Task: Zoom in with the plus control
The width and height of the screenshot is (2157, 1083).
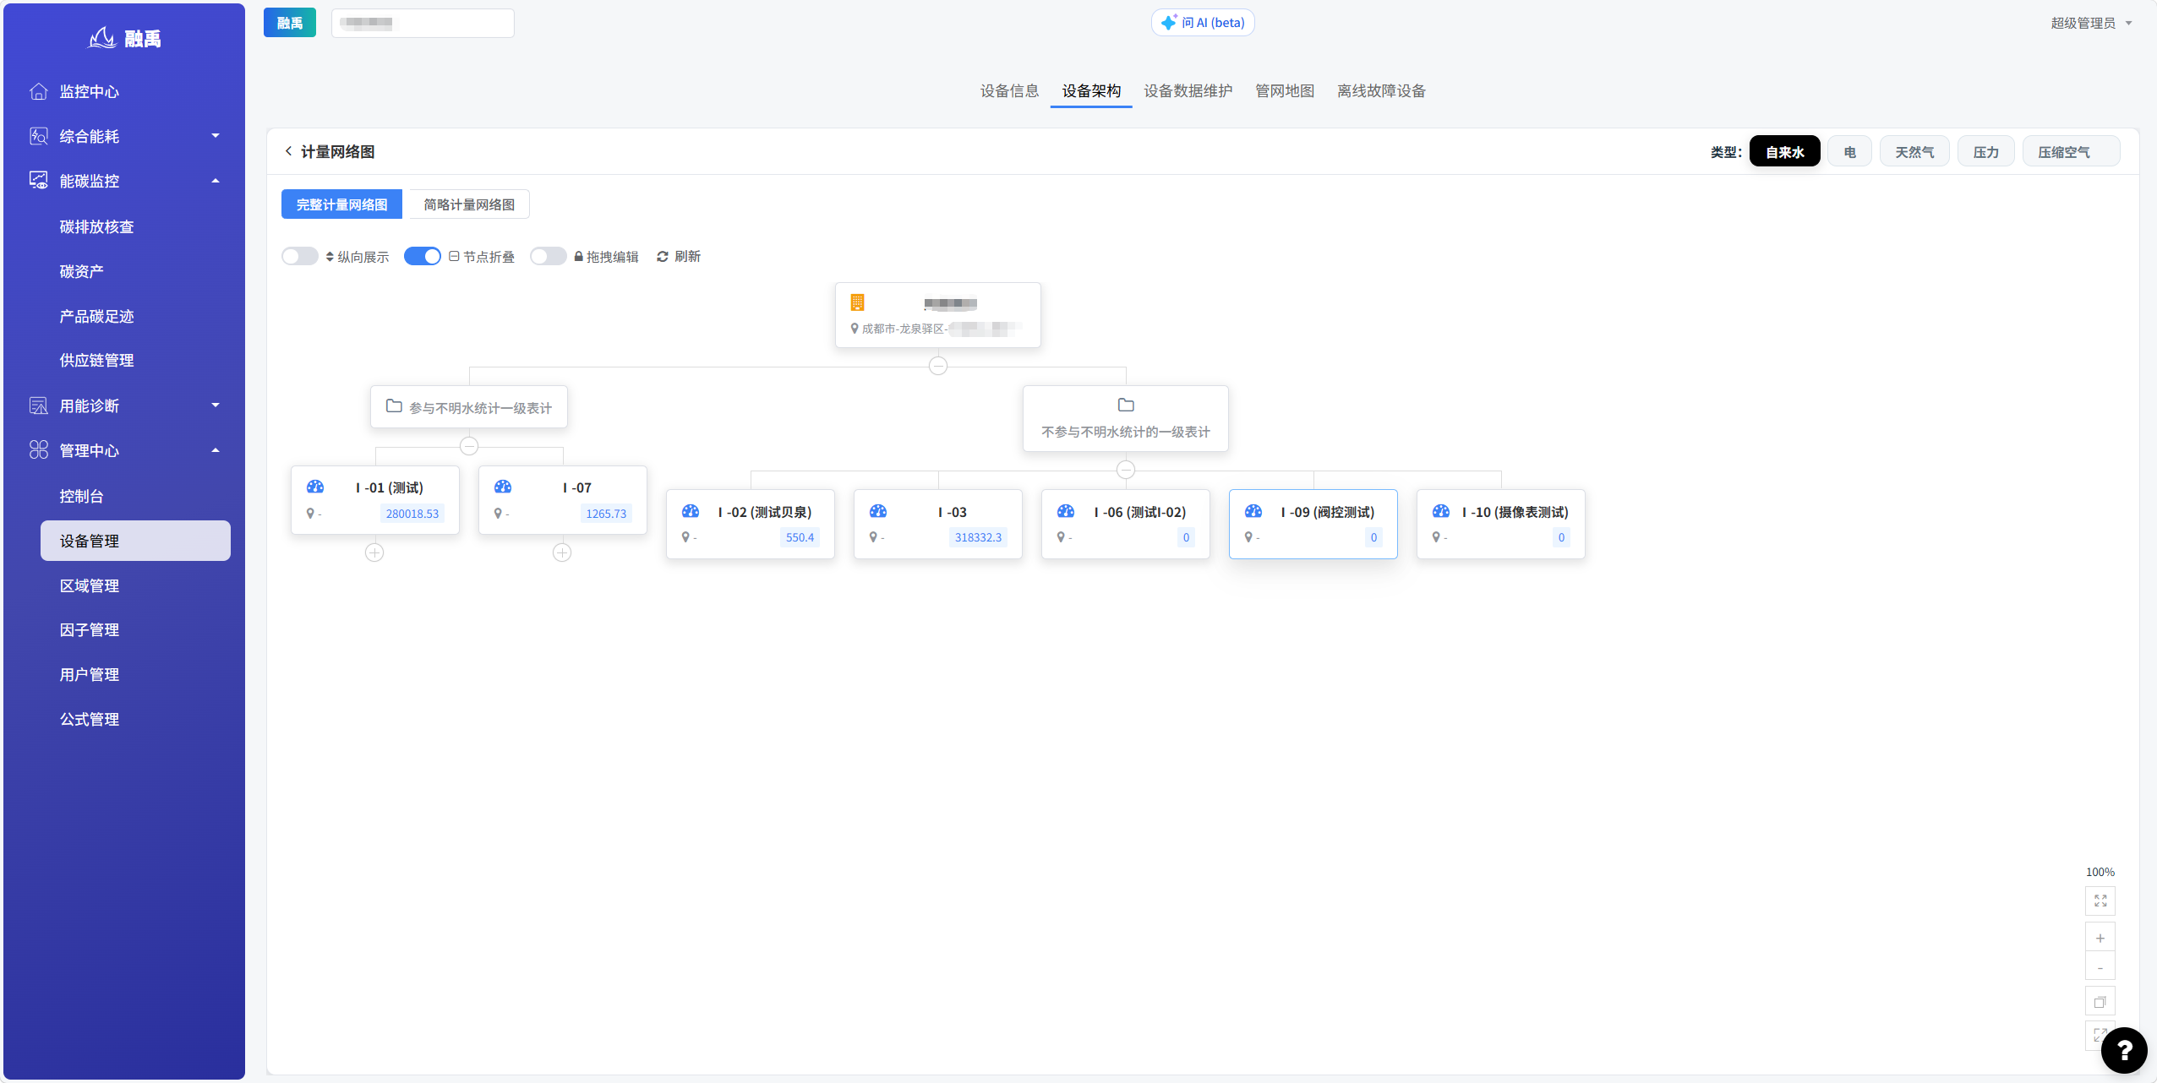Action: click(2100, 939)
